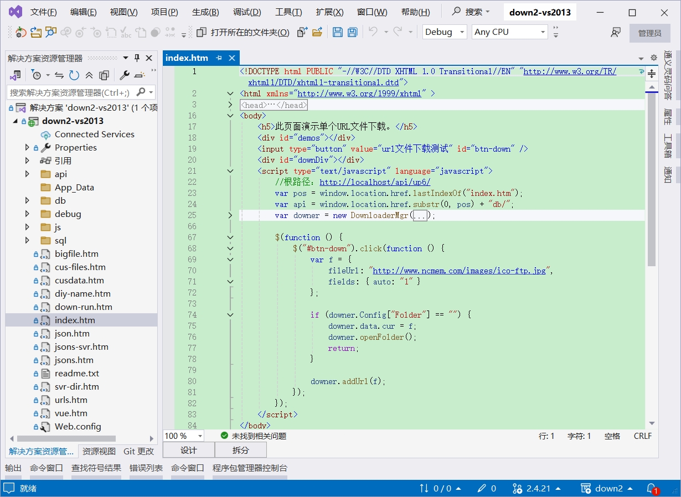This screenshot has width=681, height=497.
Task: Click the refresh icon in Solution Explorer
Action: pos(74,75)
